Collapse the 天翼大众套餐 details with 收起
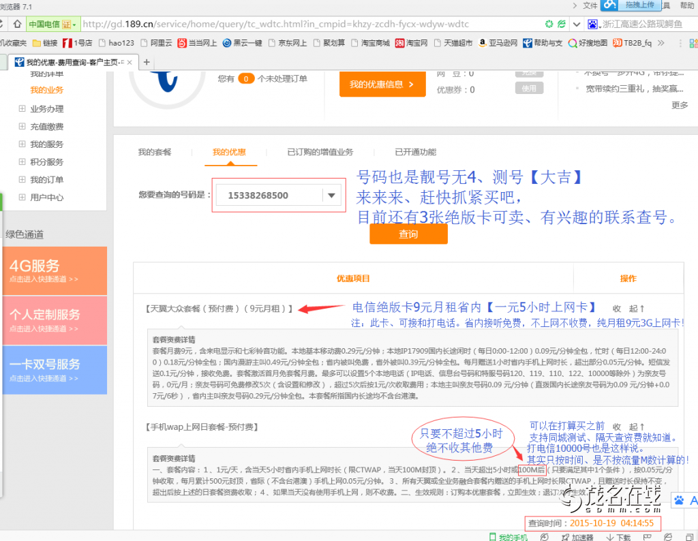Screen dimensions: 698x541 pos(628,309)
